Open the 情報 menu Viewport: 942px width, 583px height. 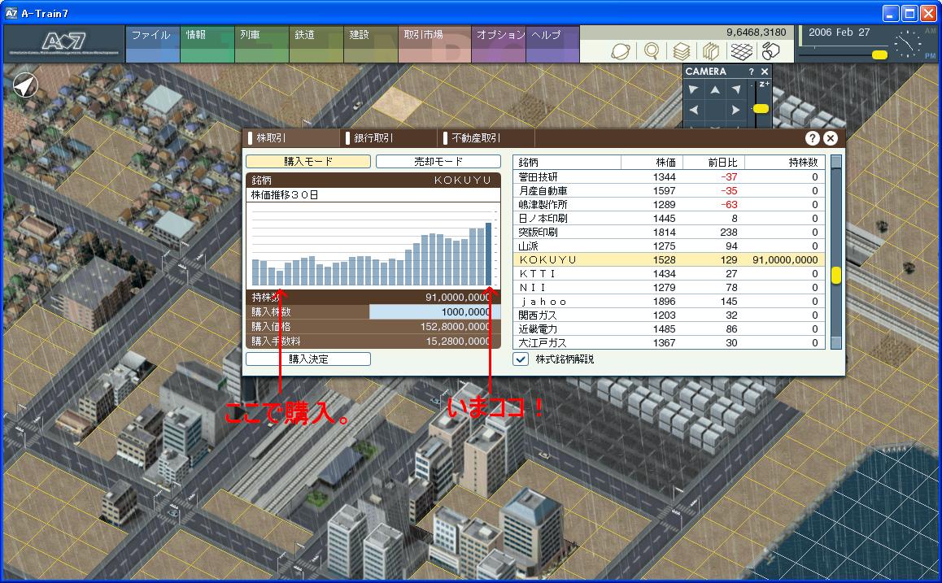pyautogui.click(x=207, y=44)
